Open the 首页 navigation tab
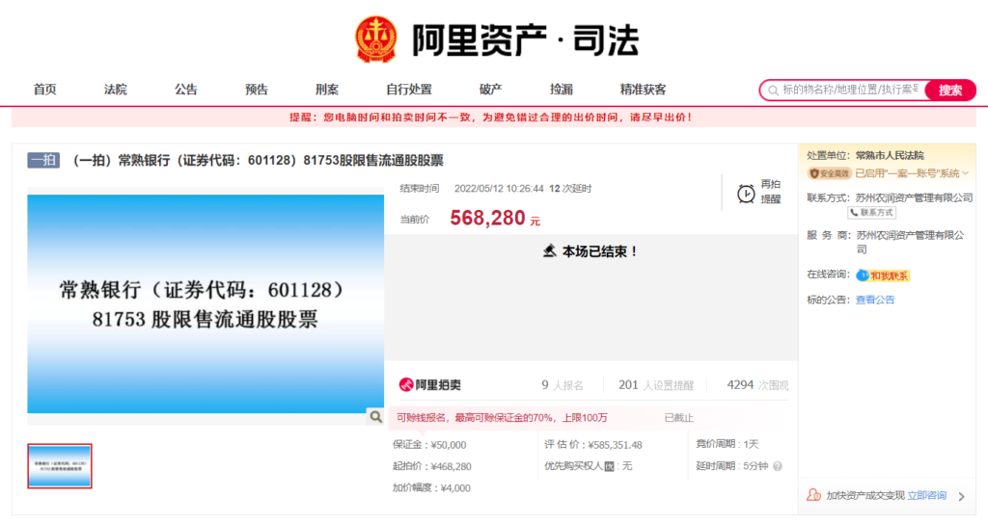This screenshot has height=524, width=988. point(44,90)
